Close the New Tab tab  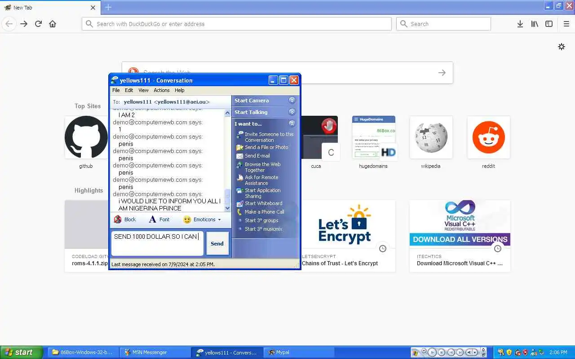93,8
